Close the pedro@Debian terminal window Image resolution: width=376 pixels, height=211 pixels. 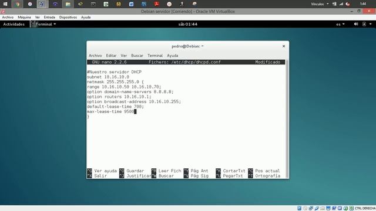pyautogui.click(x=284, y=46)
